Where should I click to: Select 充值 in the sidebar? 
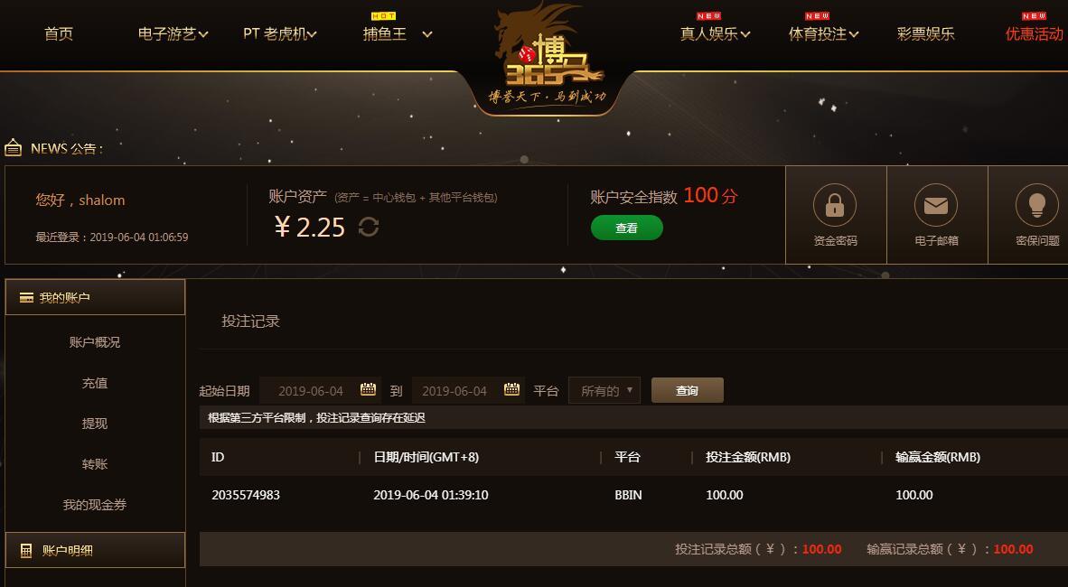(x=95, y=383)
